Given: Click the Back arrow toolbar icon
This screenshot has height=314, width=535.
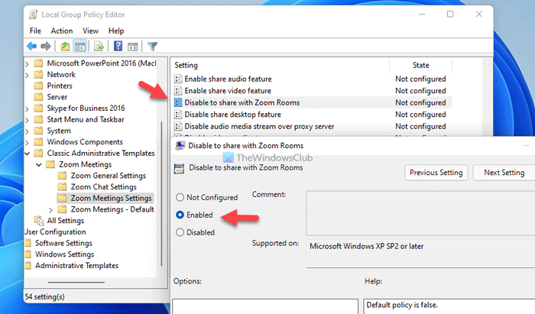Looking at the screenshot, I should [32, 46].
